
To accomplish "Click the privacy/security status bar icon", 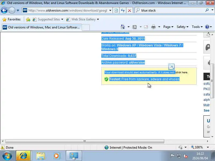I will tap(180, 147).
